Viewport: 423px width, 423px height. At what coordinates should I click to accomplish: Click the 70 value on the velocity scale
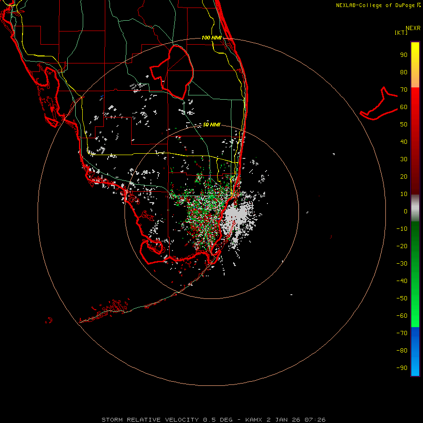(x=404, y=90)
